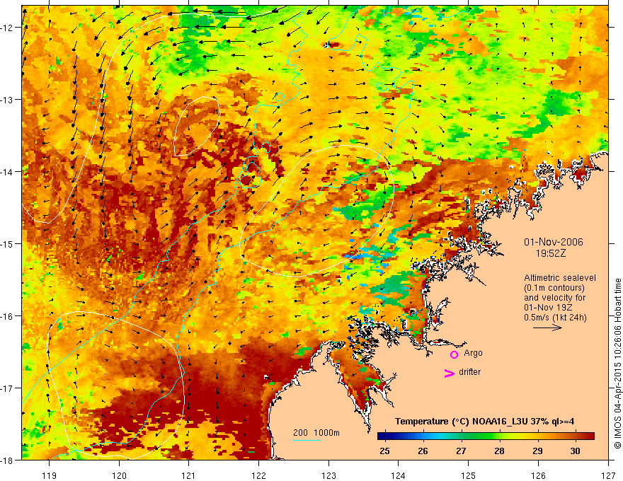623x481 pixels.
Task: Click the longitude '127' axis label
Action: (608, 475)
